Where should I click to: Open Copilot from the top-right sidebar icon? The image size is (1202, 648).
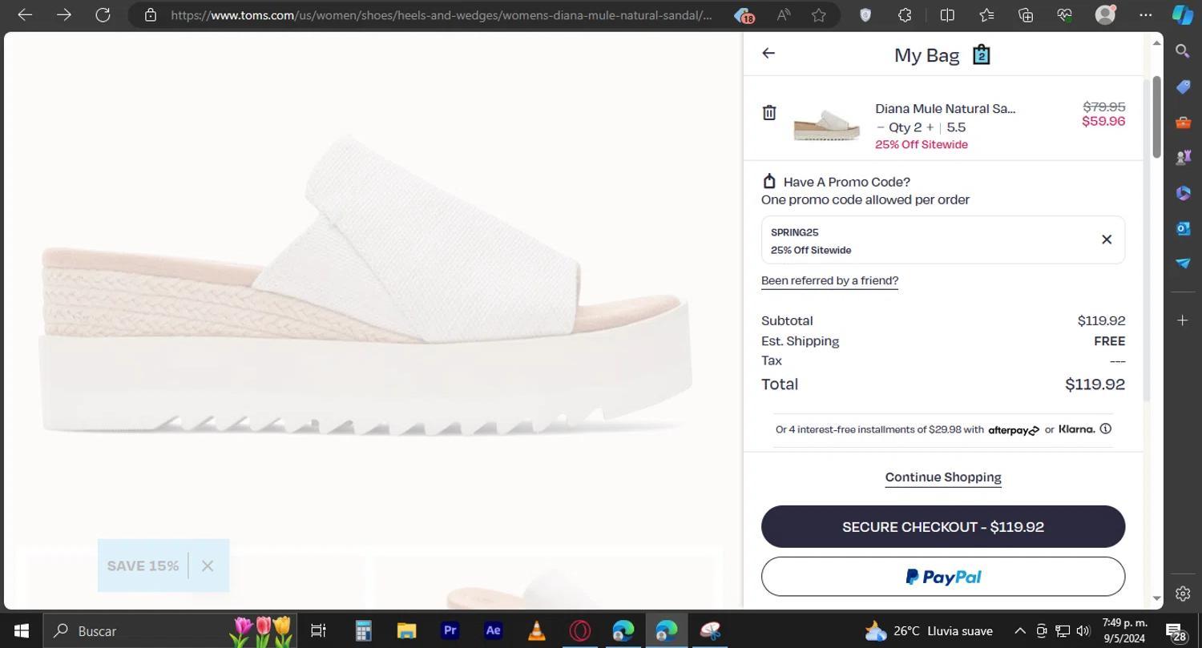[x=1183, y=14]
